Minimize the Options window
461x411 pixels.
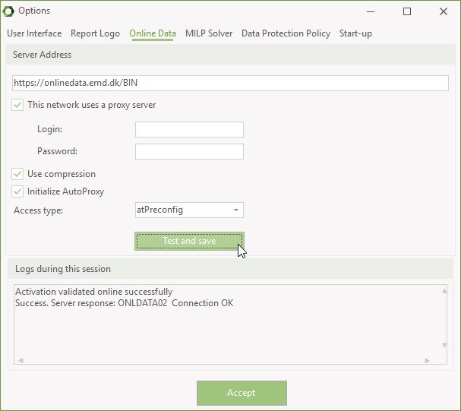(371, 11)
